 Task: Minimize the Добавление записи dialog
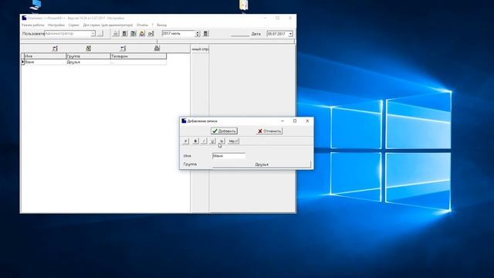click(283, 120)
